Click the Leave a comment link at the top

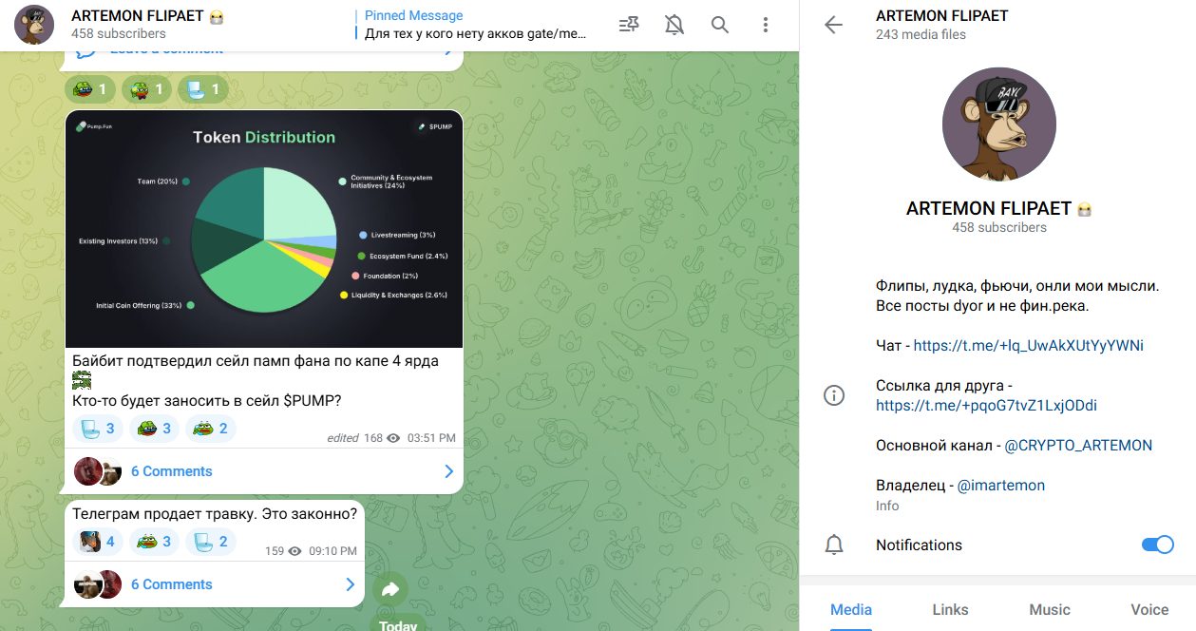(166, 51)
